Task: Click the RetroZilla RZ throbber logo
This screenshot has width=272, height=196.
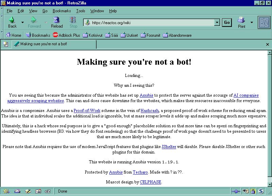Action: (264, 22)
